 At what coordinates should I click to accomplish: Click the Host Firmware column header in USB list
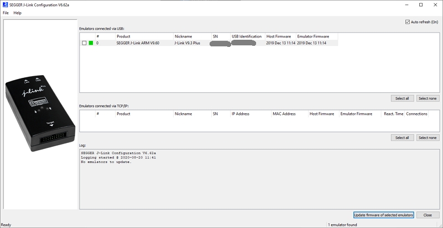pos(278,36)
